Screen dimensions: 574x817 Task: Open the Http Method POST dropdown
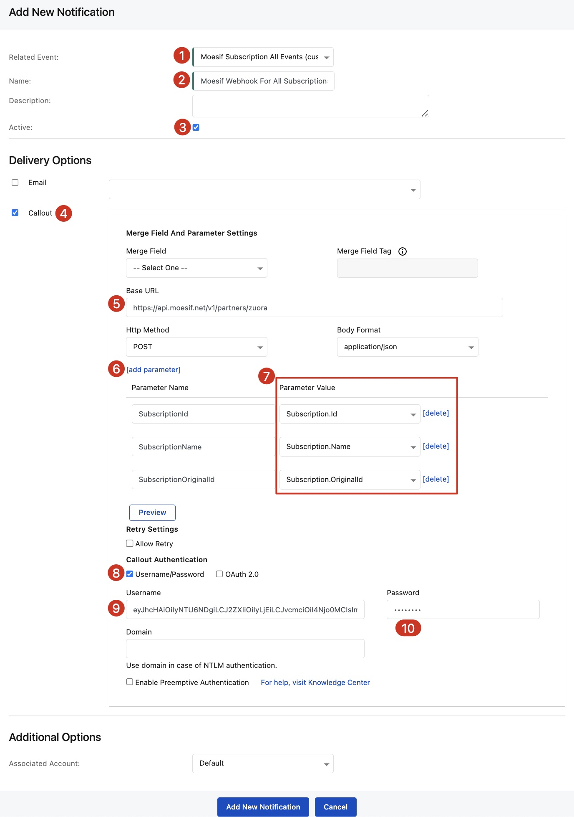tap(196, 347)
